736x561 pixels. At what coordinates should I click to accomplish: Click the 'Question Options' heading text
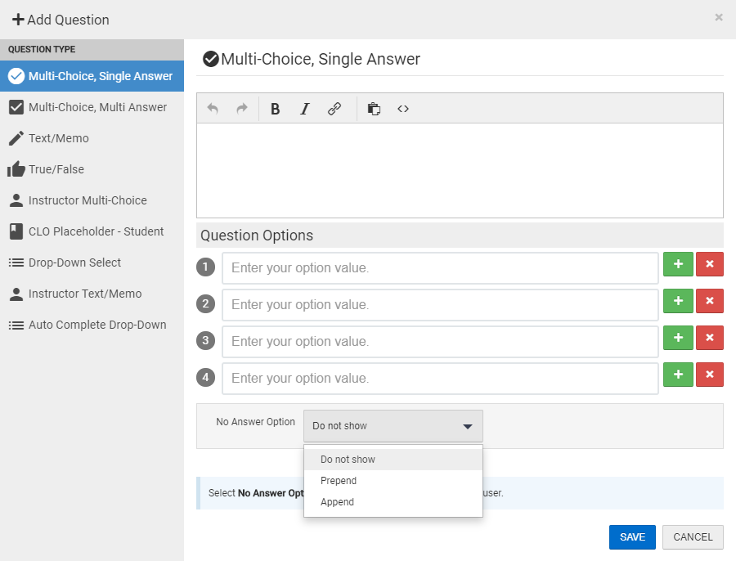pos(257,236)
